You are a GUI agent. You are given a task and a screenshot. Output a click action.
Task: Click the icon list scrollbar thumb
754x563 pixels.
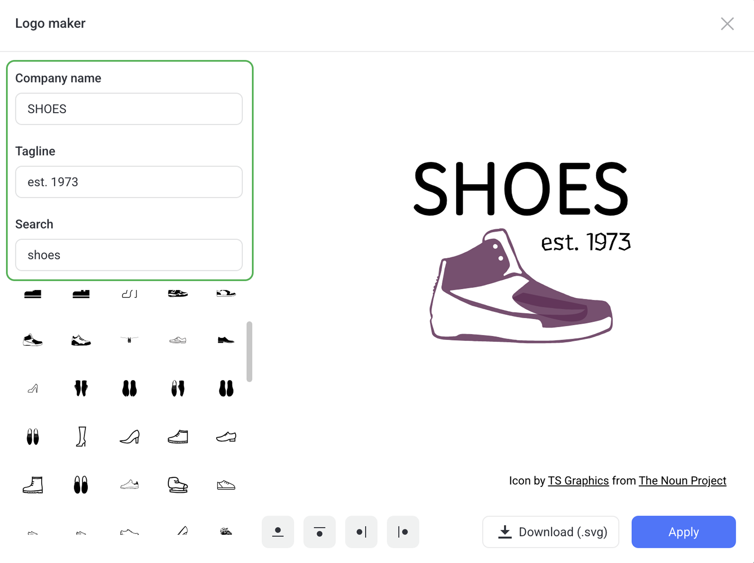[249, 351]
